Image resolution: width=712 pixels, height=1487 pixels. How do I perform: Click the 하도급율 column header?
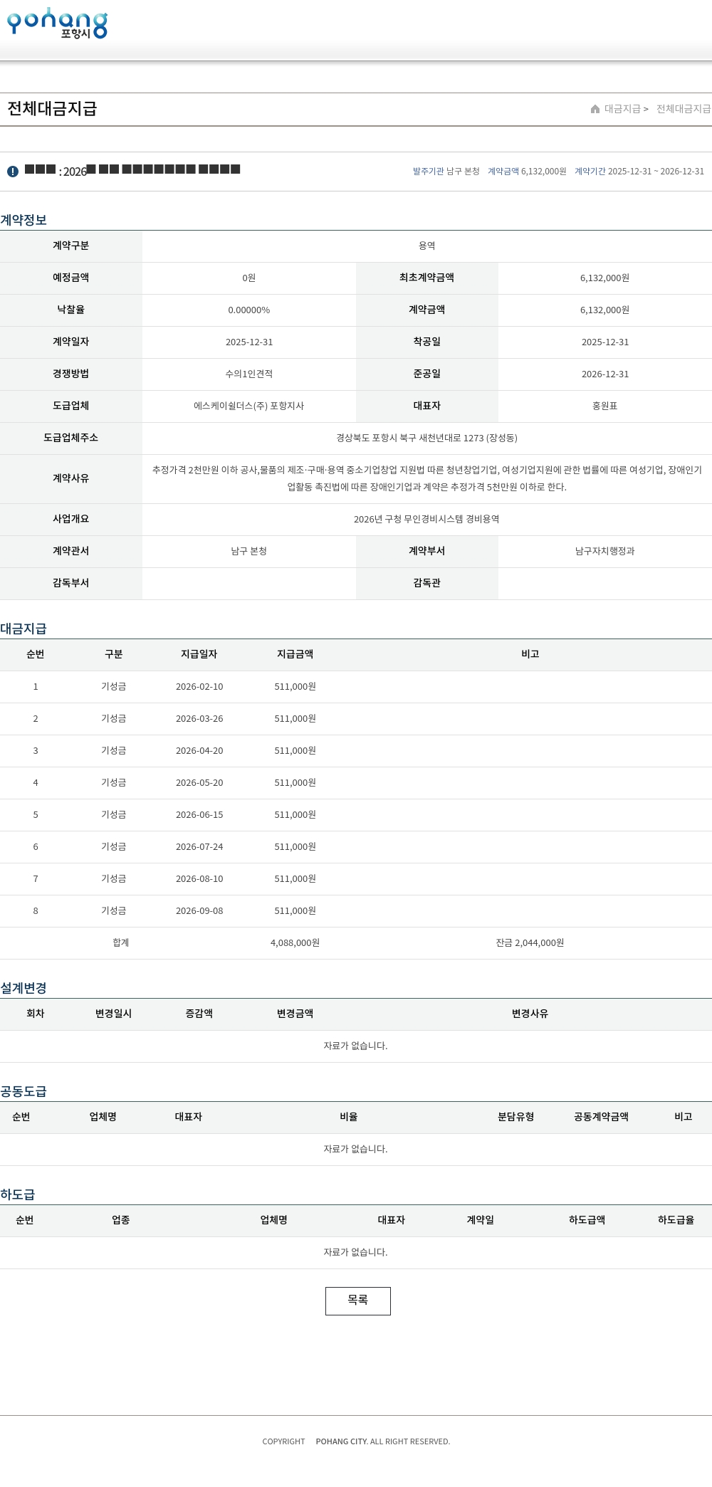coord(676,1220)
